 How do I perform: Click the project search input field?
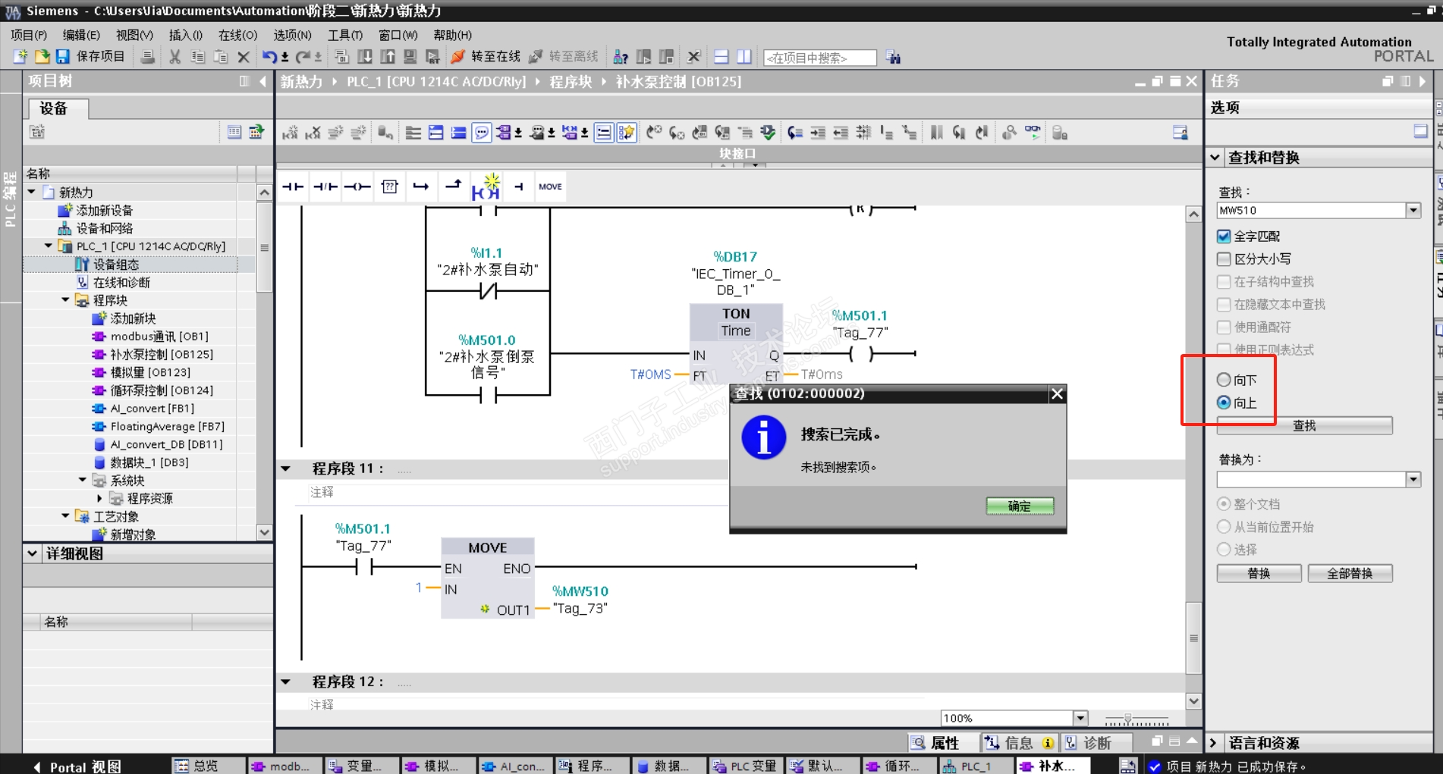click(819, 58)
